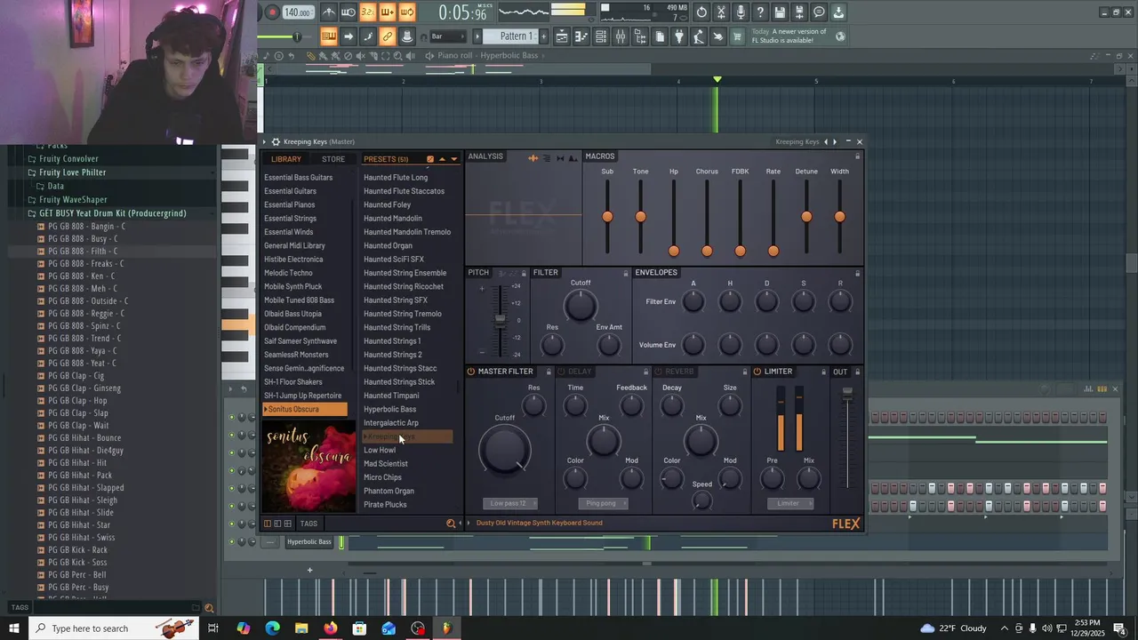Toggle the countdown-before-recording icon
The height and width of the screenshot is (640, 1138).
(368, 12)
